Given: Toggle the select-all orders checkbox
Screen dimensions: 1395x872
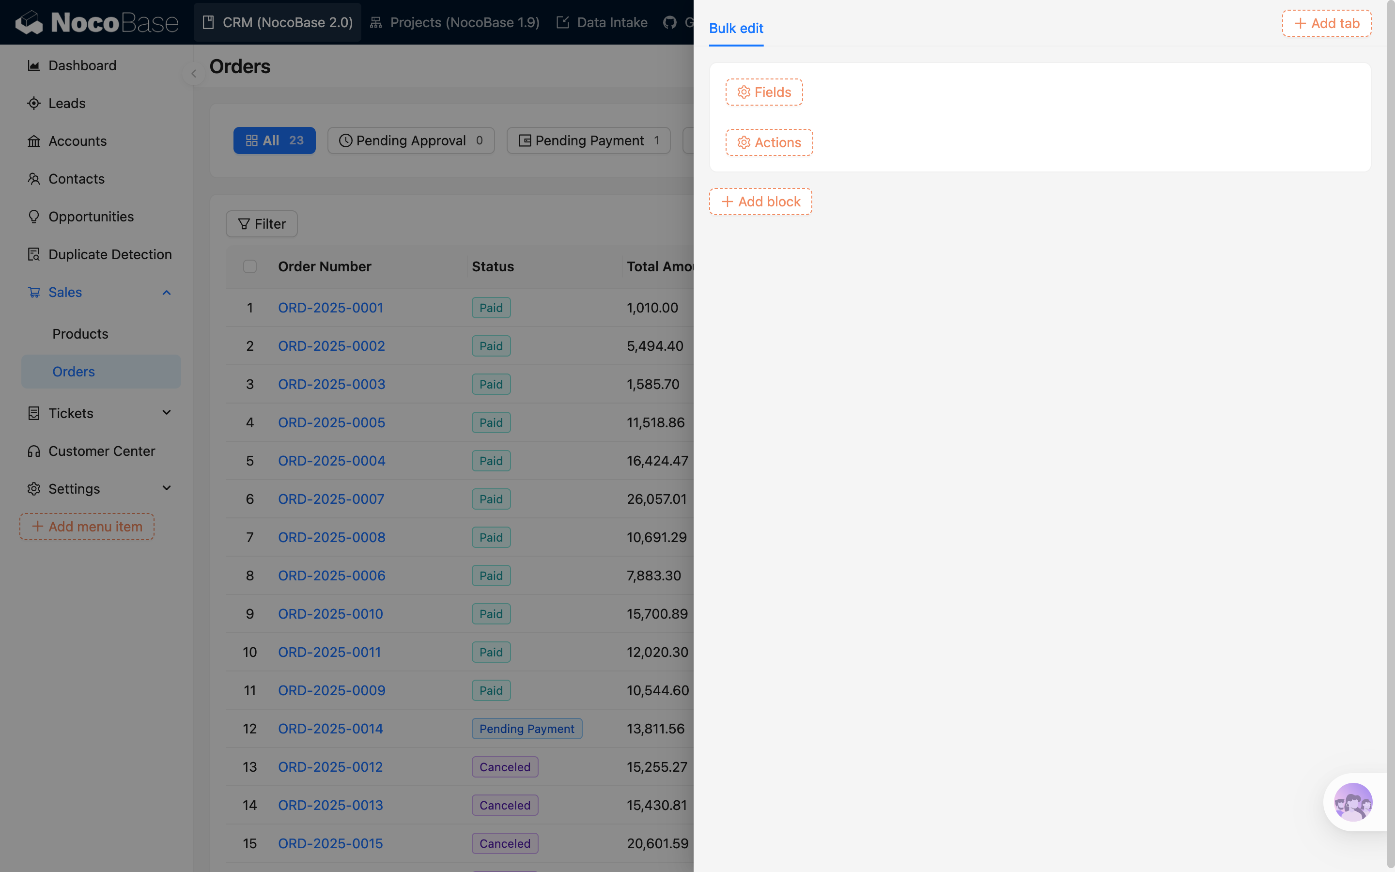Looking at the screenshot, I should point(249,266).
